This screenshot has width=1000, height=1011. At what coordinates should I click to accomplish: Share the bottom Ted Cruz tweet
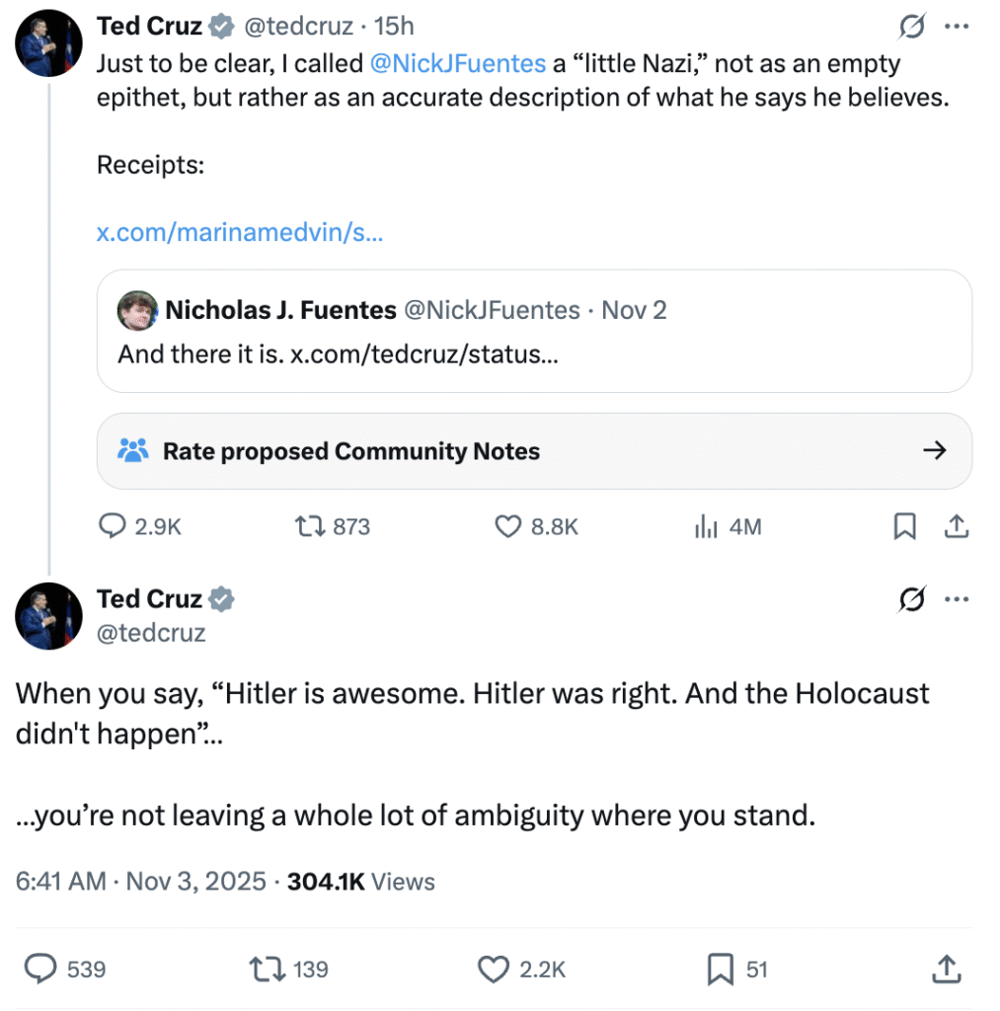point(947,970)
